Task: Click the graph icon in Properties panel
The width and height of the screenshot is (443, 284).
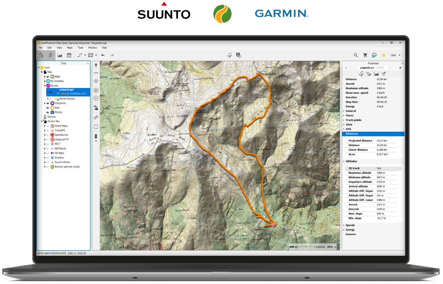Action: pos(376,74)
